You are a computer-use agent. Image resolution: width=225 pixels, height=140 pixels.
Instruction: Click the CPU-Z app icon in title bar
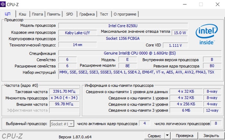tap(3, 4)
